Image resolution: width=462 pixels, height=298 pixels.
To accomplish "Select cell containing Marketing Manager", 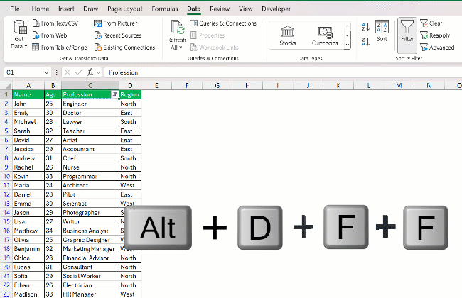I will 90,249.
